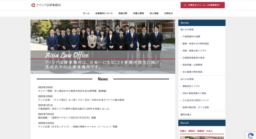Click 誹謗中傷対策・口コミ削除 in the sidebar
This screenshot has height=139, width=256.
point(195,107)
